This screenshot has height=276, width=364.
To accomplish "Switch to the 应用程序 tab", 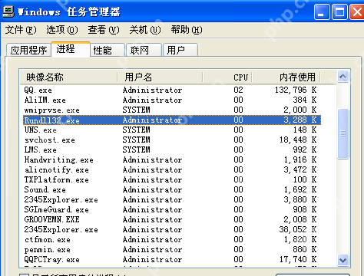I will (x=28, y=50).
